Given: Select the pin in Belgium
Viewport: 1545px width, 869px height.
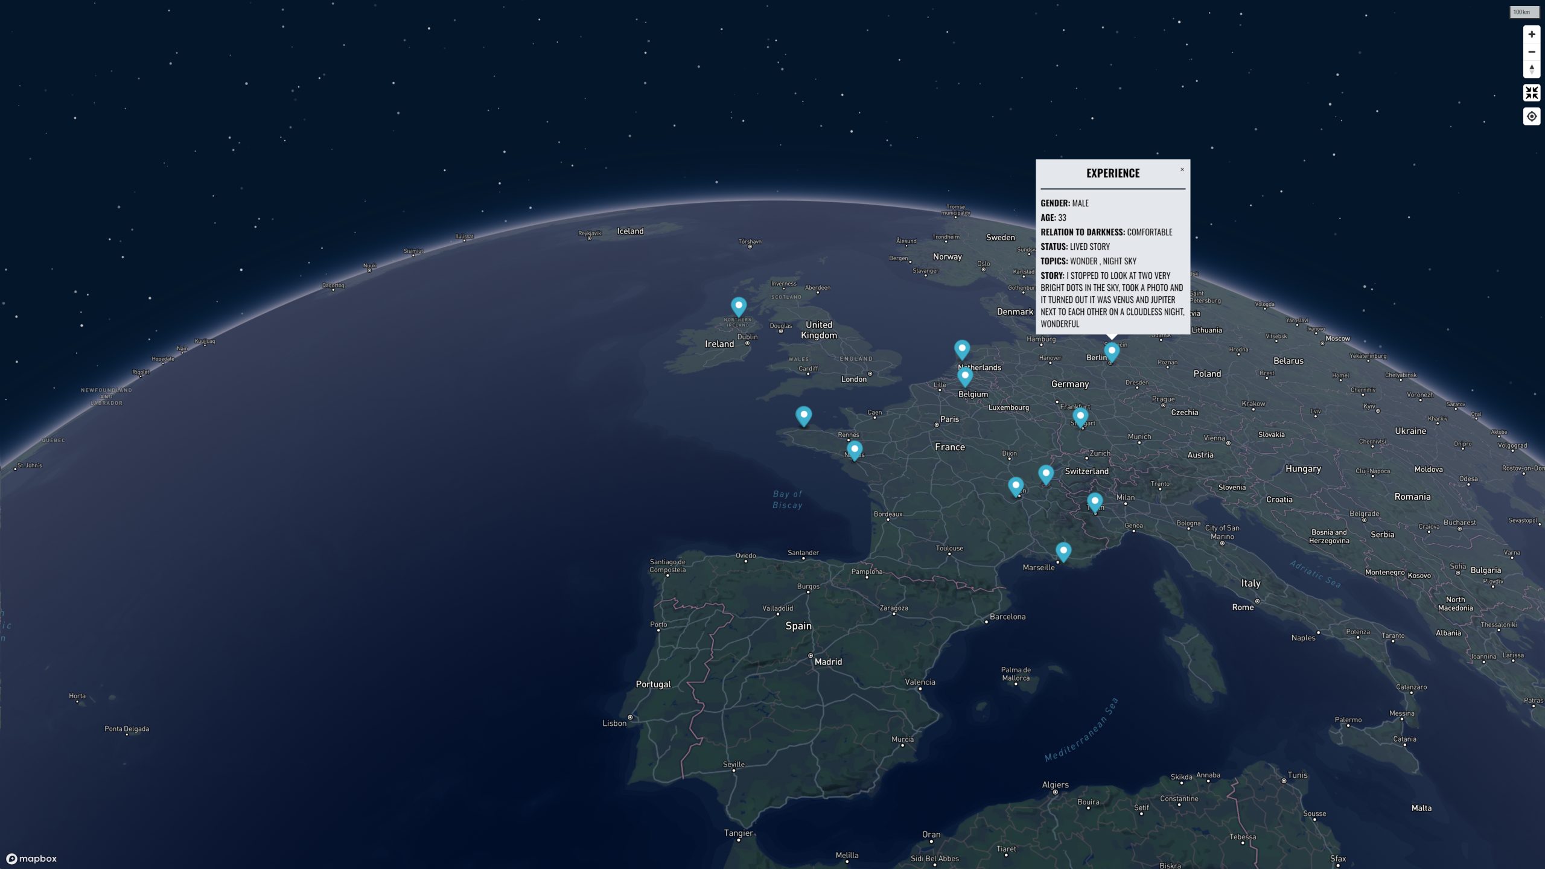Looking at the screenshot, I should coord(964,377).
